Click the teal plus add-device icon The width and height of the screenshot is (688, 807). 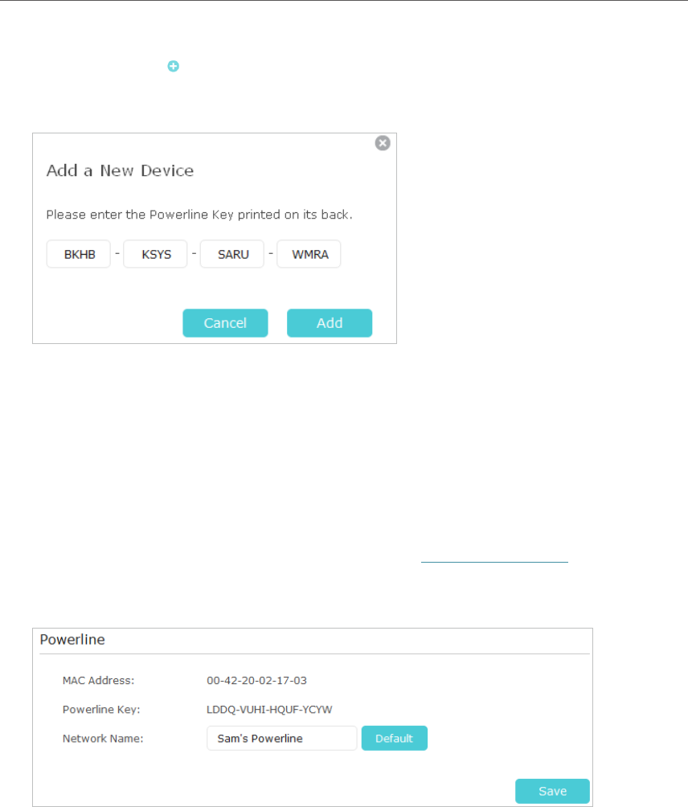tap(174, 66)
